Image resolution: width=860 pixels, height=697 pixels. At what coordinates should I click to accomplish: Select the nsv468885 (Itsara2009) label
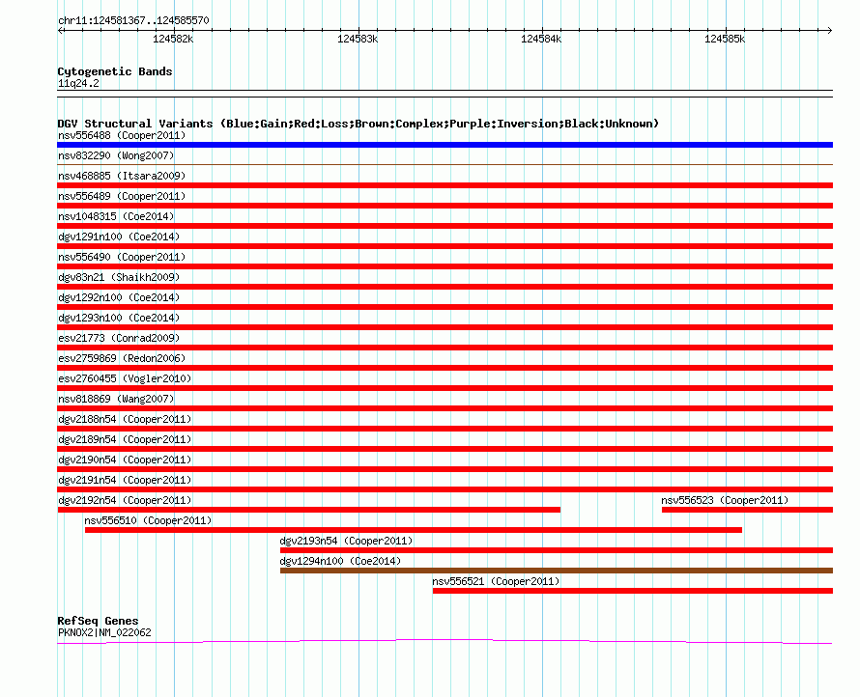(122, 176)
